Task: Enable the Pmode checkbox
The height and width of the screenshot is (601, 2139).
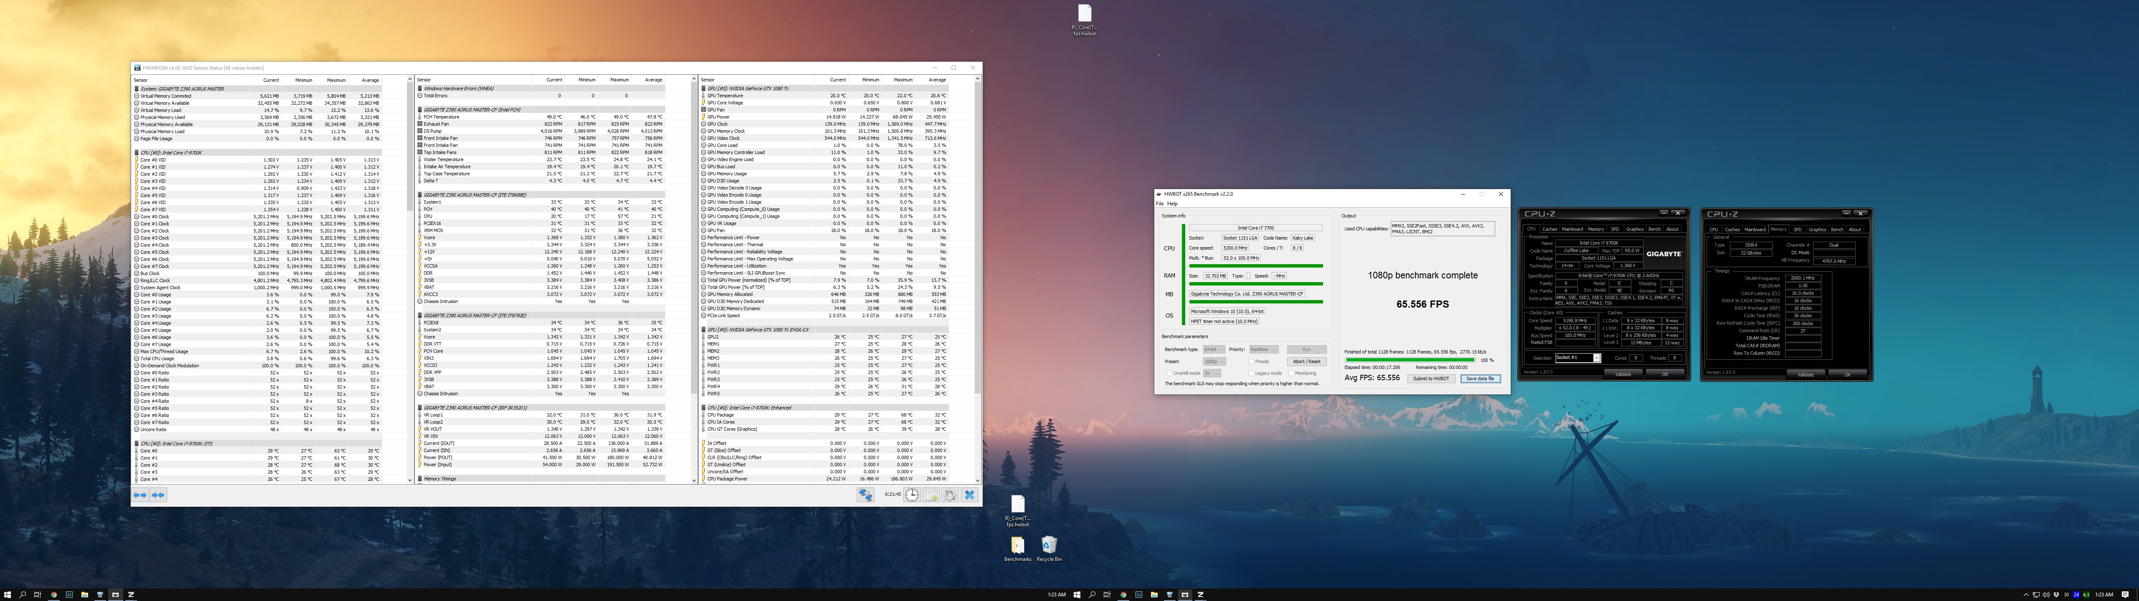Action: point(1251,362)
